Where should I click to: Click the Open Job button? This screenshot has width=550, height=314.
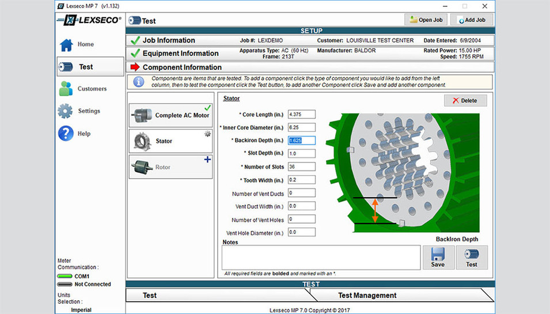click(426, 20)
